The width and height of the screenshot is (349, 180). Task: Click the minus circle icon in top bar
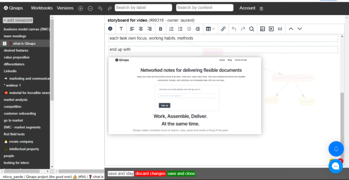pos(90,9)
